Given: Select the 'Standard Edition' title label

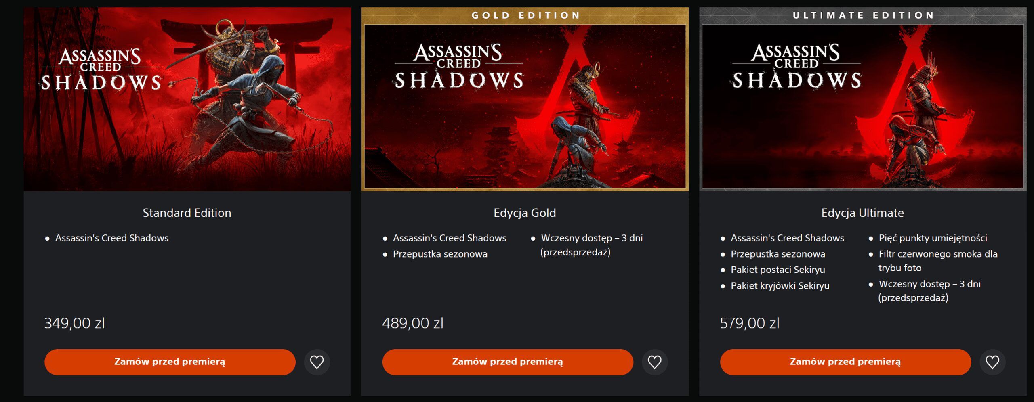Looking at the screenshot, I should (x=186, y=213).
